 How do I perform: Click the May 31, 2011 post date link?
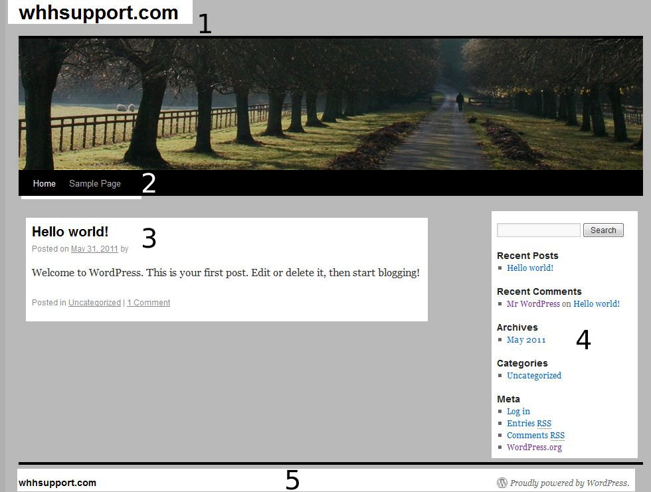pyautogui.click(x=94, y=249)
